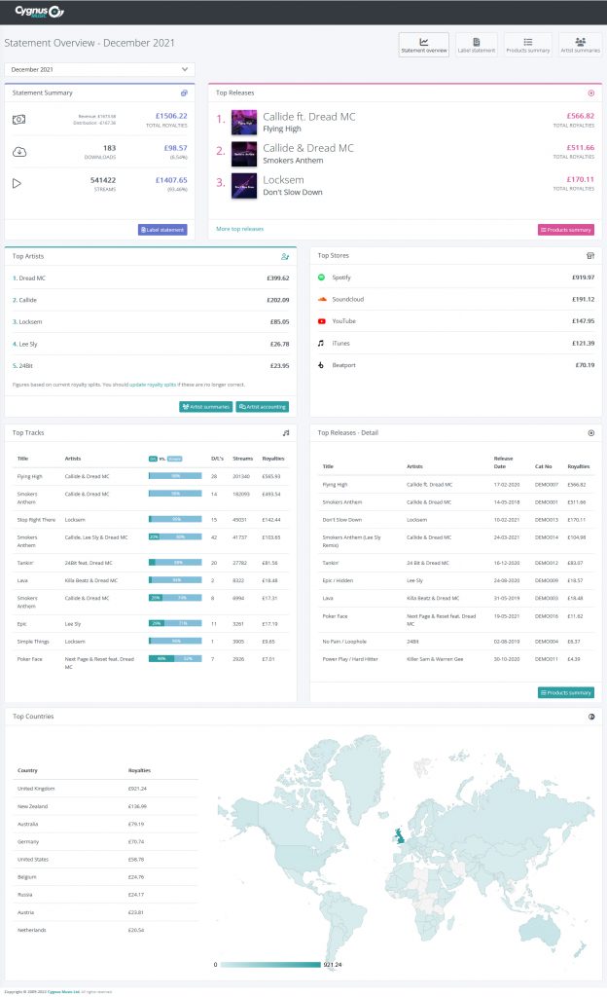The width and height of the screenshot is (607, 997).
Task: Click copy icon in Statement Summary header
Action: coord(184,92)
